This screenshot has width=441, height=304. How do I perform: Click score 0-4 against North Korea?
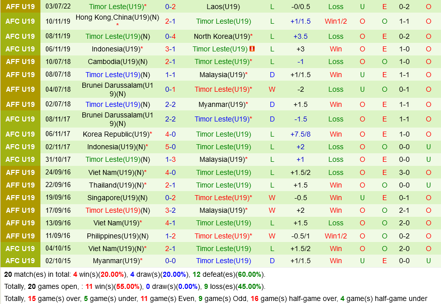coord(170,36)
